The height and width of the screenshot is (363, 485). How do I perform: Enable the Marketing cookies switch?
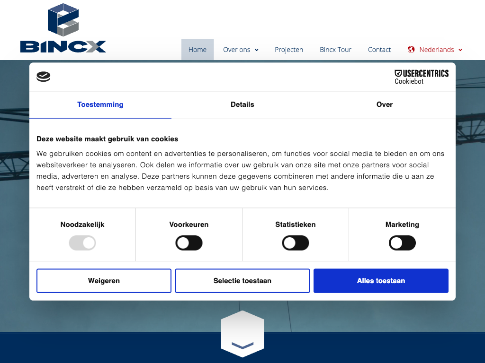point(402,243)
